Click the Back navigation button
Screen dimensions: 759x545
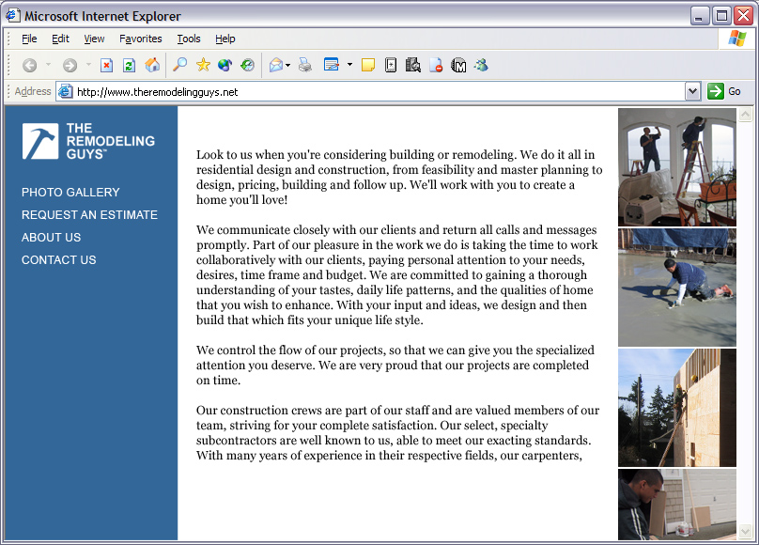(x=29, y=66)
